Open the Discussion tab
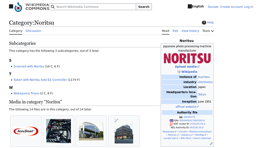The width and height of the screenshot is (263, 148). tap(33, 31)
